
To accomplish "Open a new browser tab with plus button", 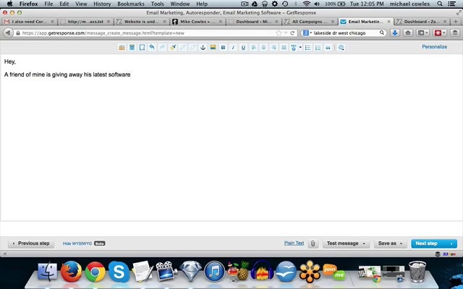I will click(x=456, y=22).
